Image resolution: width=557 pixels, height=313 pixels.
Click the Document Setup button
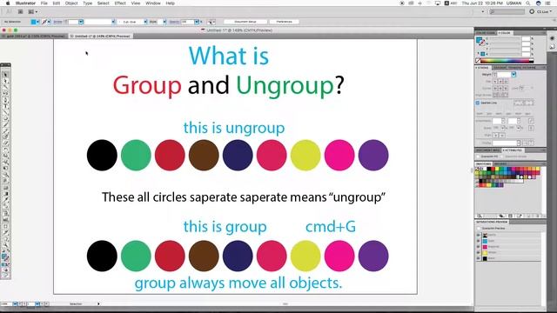tap(245, 22)
